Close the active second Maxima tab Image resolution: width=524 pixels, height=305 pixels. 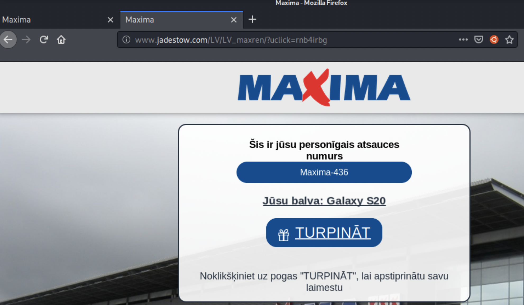coord(233,20)
